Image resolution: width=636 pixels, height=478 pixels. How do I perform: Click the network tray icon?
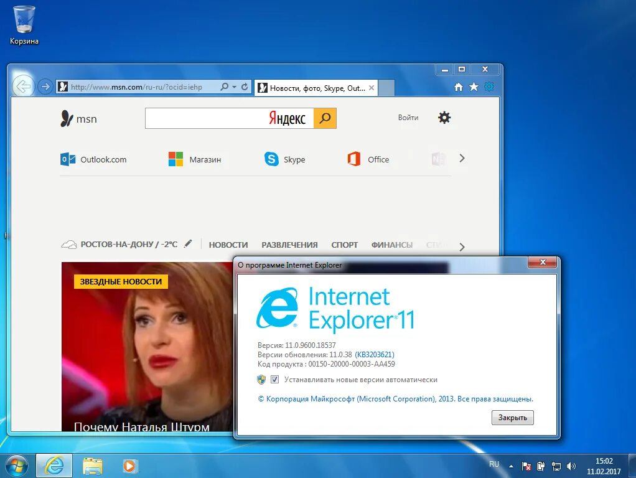[556, 466]
